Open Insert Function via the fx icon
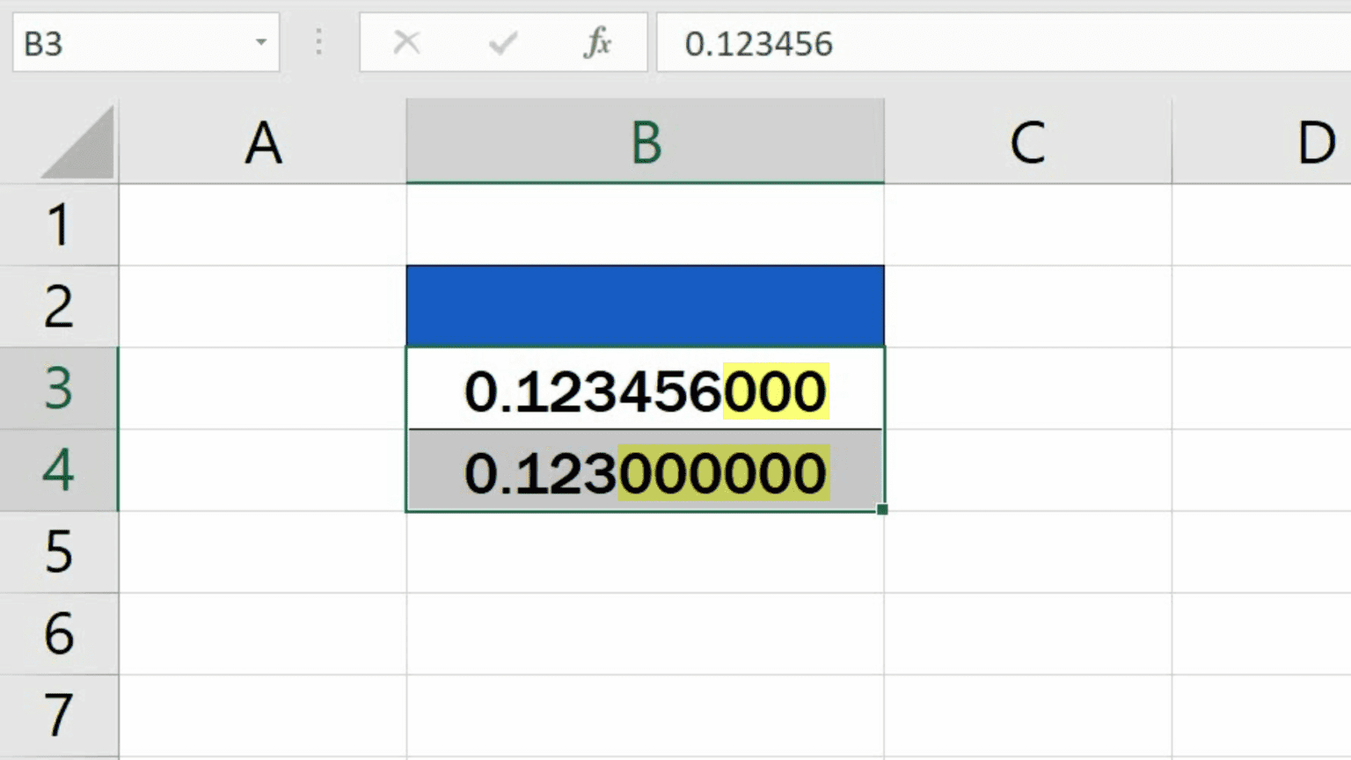This screenshot has width=1351, height=760. pos(597,42)
